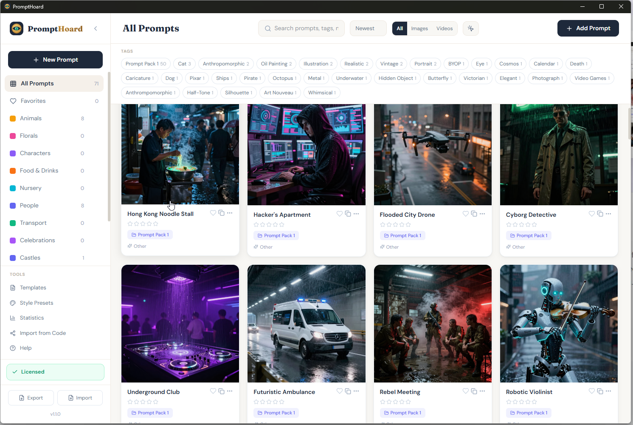
Task: Filter by the Realistic tag
Action: click(x=356, y=64)
